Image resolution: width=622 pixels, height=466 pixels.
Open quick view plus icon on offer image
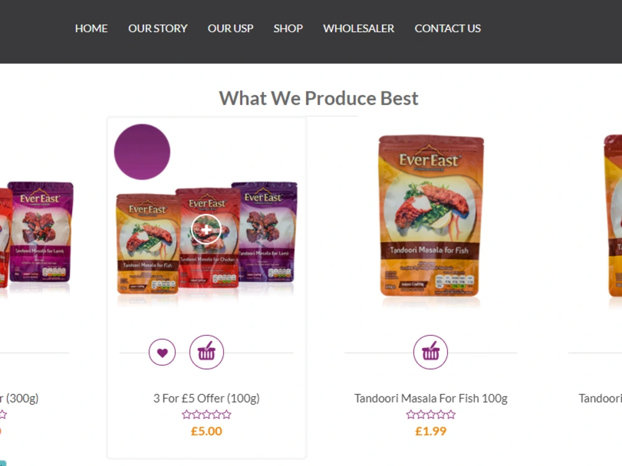[207, 229]
